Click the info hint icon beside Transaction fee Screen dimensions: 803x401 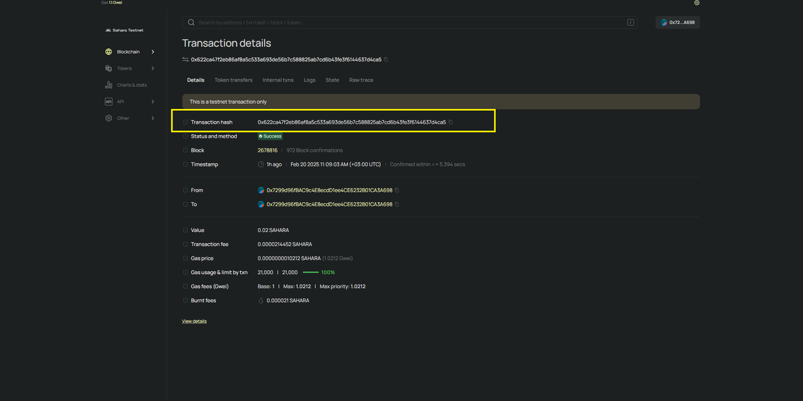click(x=185, y=245)
